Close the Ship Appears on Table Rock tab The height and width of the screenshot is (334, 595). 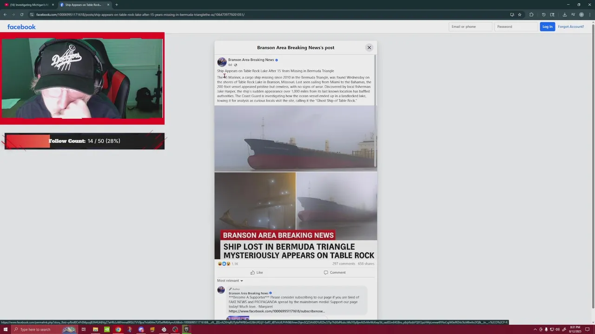tap(108, 5)
